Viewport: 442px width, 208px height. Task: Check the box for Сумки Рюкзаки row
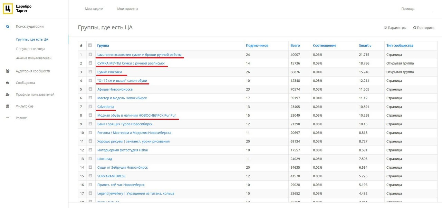click(x=90, y=71)
